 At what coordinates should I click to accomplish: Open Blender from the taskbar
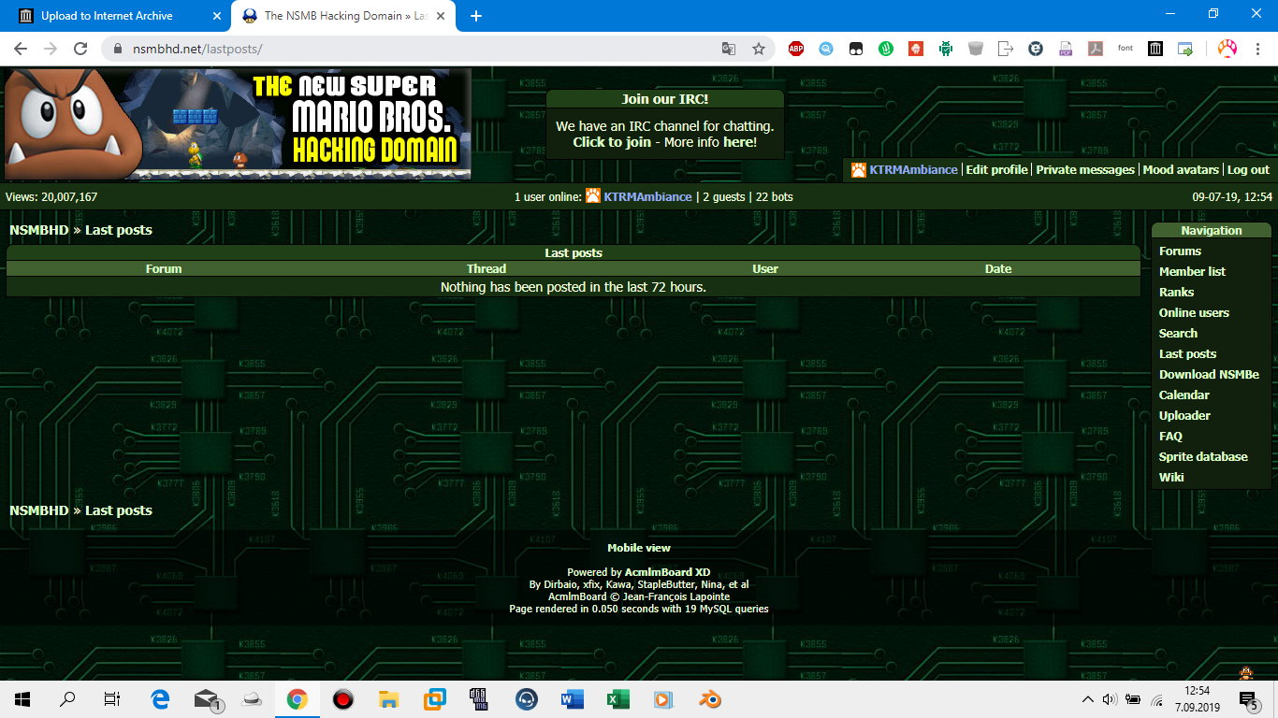tap(709, 699)
